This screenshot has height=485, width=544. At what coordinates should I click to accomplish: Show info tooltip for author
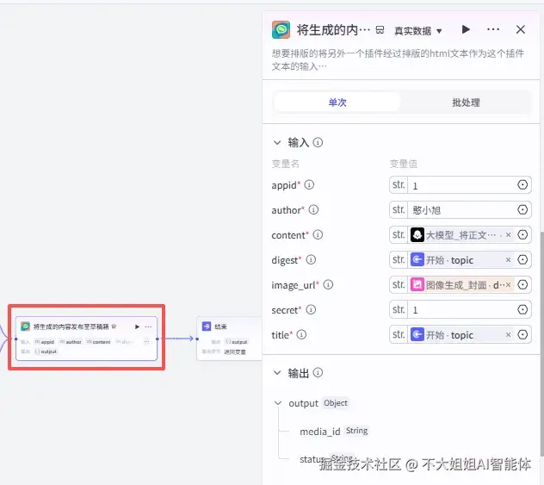coord(313,209)
